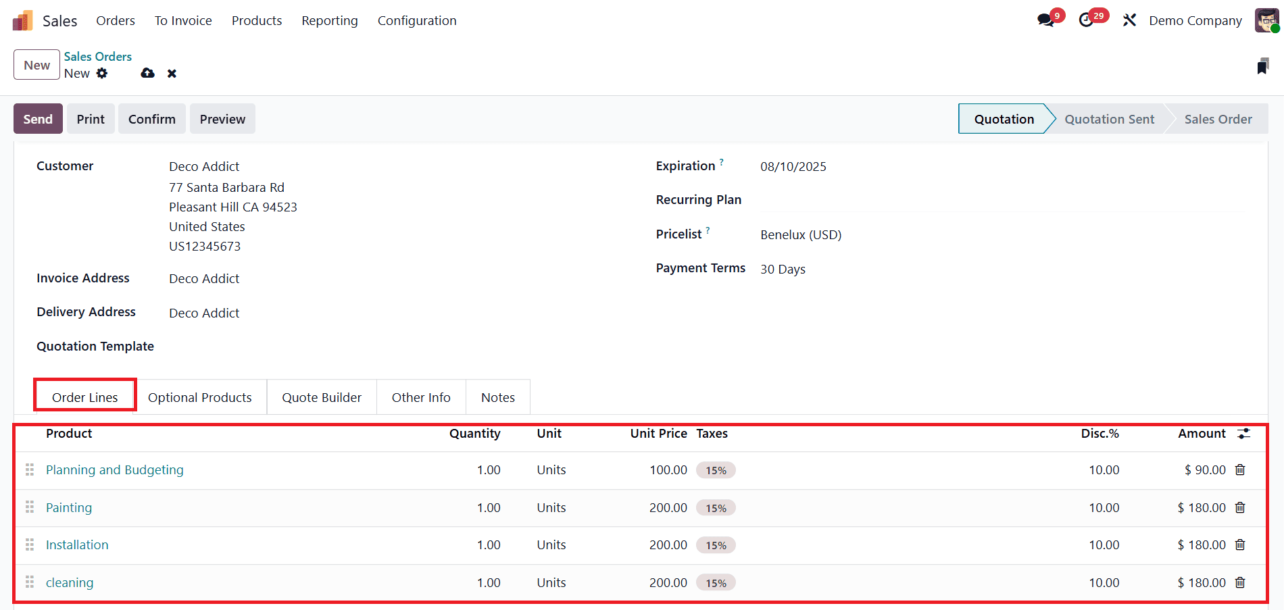The height and width of the screenshot is (610, 1284).
Task: Edit the Disc.% value on cleaning row
Action: 1104,582
